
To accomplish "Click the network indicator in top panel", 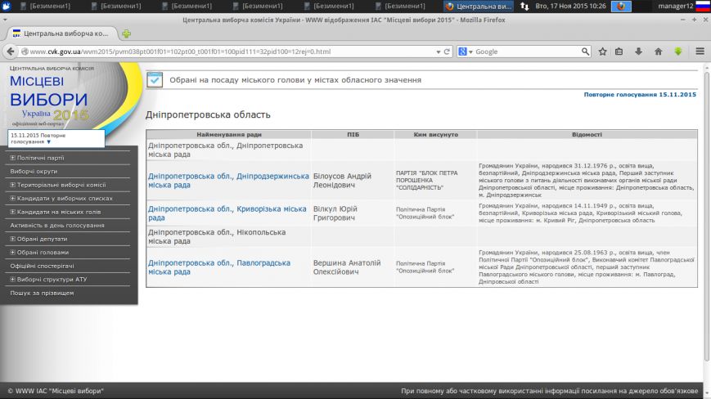I will (x=524, y=7).
